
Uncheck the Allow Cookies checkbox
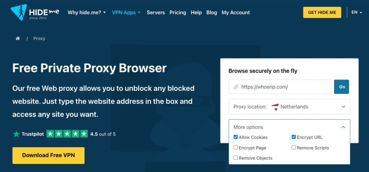coord(236,137)
